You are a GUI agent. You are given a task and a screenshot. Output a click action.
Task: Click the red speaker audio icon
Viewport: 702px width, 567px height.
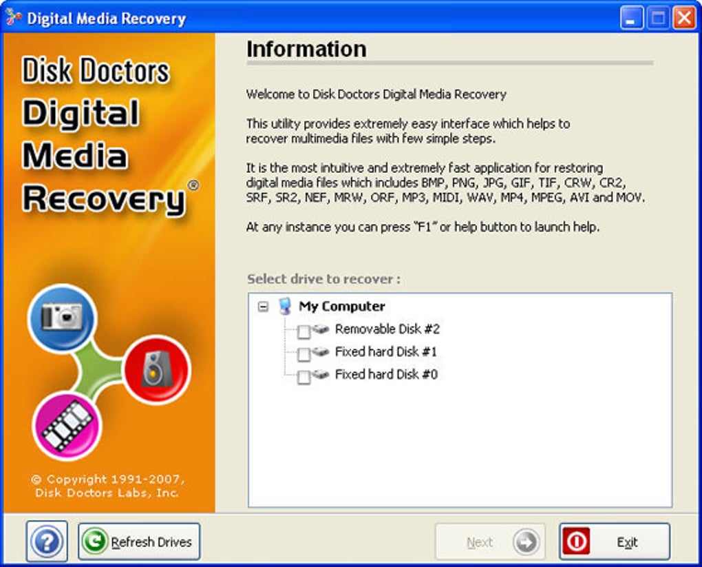pyautogui.click(x=157, y=370)
